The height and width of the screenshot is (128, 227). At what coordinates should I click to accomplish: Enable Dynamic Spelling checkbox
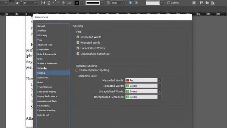coord(77,70)
